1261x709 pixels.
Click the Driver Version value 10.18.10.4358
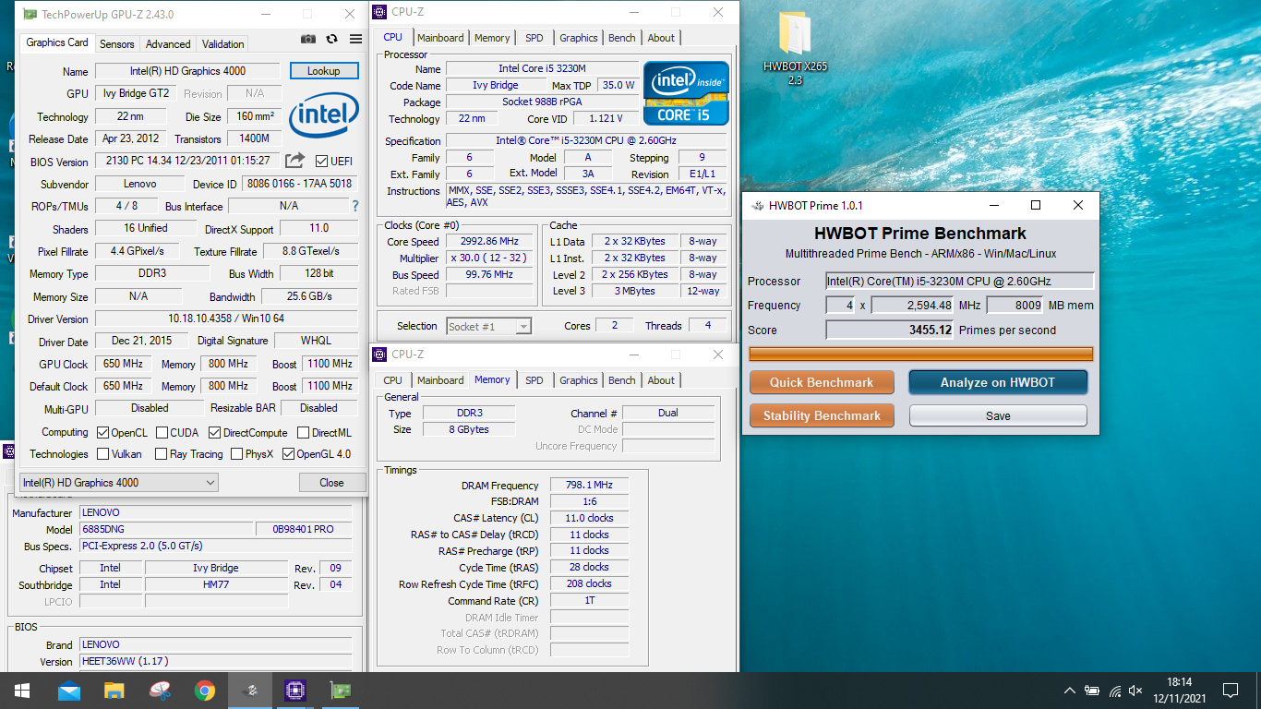point(226,318)
